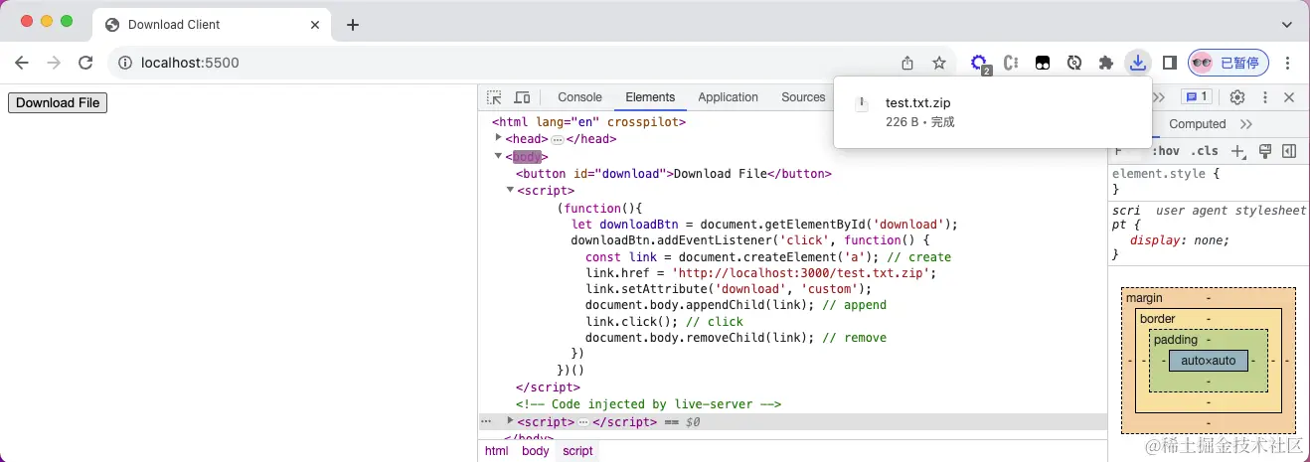Click the localhost:5500 address bar
The height and width of the screenshot is (462, 1310).
tap(532, 63)
